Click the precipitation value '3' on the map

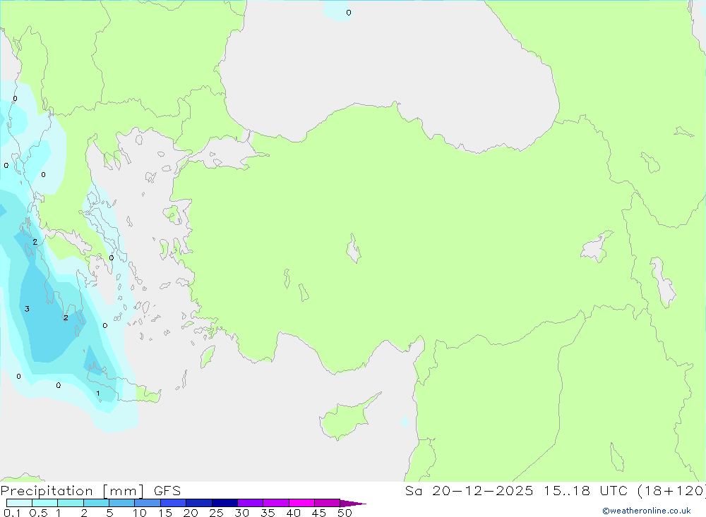[27, 309]
